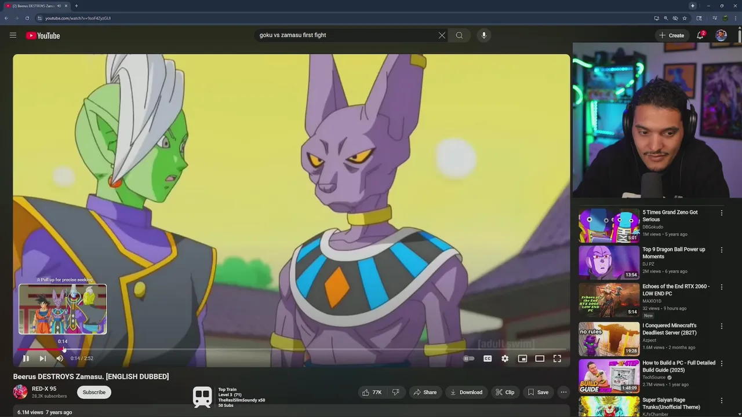This screenshot has width=742, height=417.
Task: Start voice search with the microphone
Action: [484, 35]
